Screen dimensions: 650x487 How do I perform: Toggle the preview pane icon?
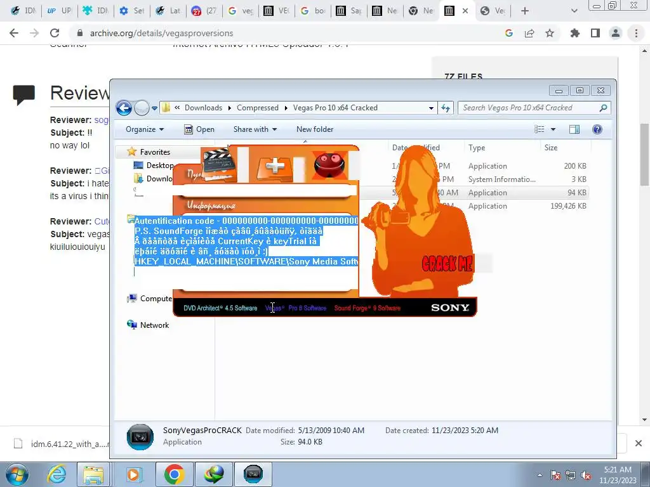click(574, 129)
